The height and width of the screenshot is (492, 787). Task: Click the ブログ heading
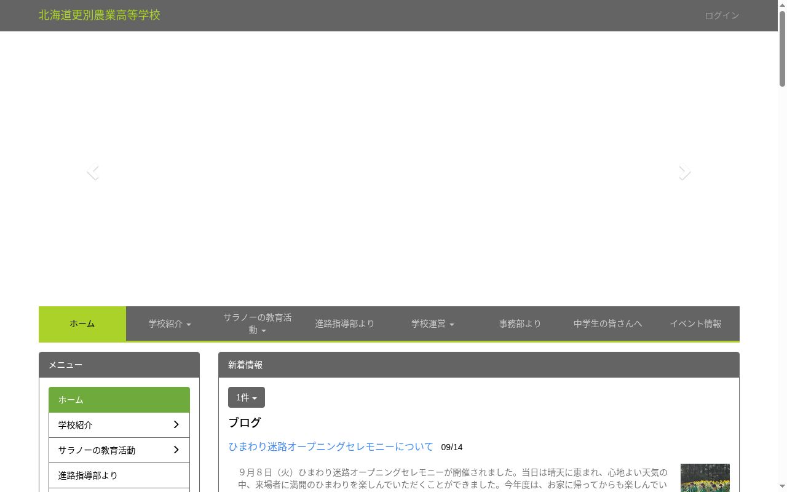(x=245, y=423)
